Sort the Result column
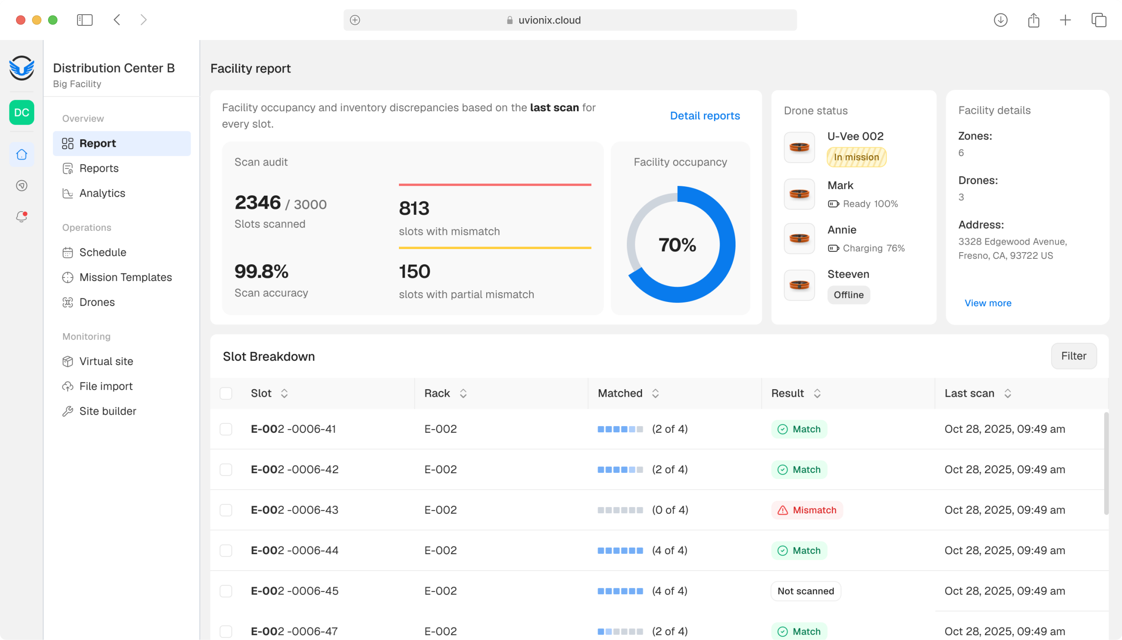The image size is (1122, 640). point(817,393)
